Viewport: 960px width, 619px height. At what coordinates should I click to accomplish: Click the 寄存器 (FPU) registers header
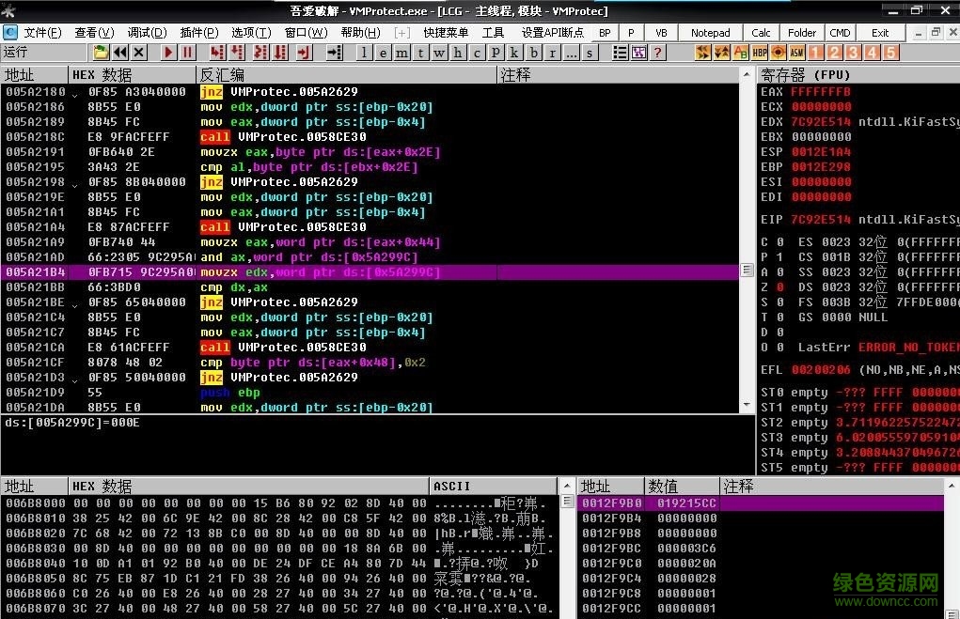858,74
